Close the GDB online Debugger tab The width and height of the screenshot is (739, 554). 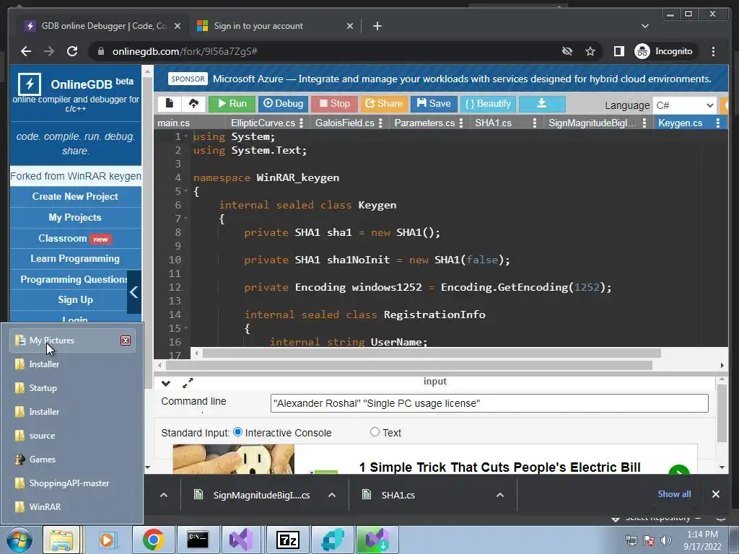click(x=178, y=26)
